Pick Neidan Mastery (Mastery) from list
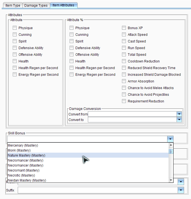The height and width of the screenshot is (199, 191). [x=27, y=180]
